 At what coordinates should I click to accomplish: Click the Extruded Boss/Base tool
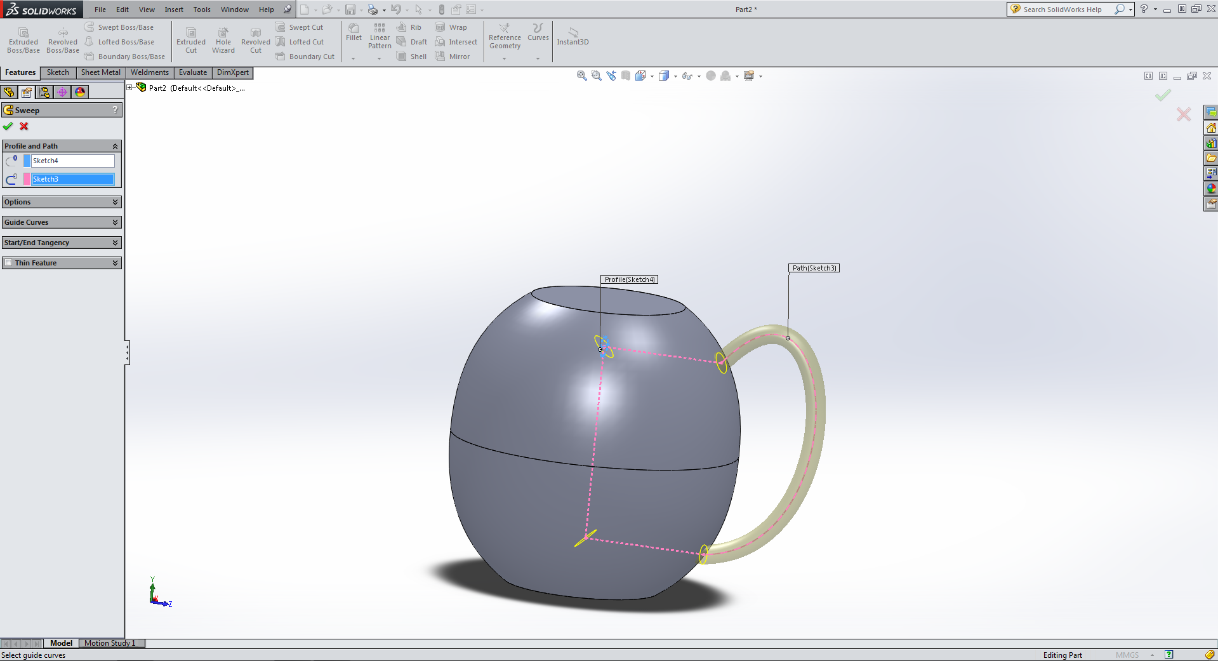[x=23, y=41]
